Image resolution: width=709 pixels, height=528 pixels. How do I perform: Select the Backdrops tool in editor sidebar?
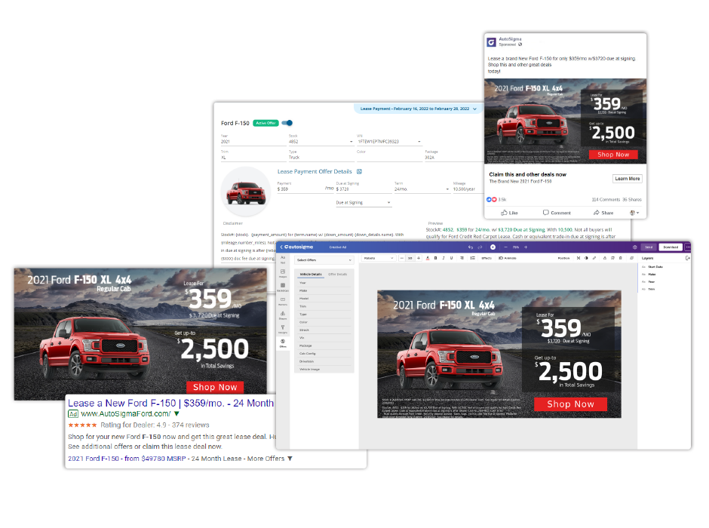tap(283, 287)
